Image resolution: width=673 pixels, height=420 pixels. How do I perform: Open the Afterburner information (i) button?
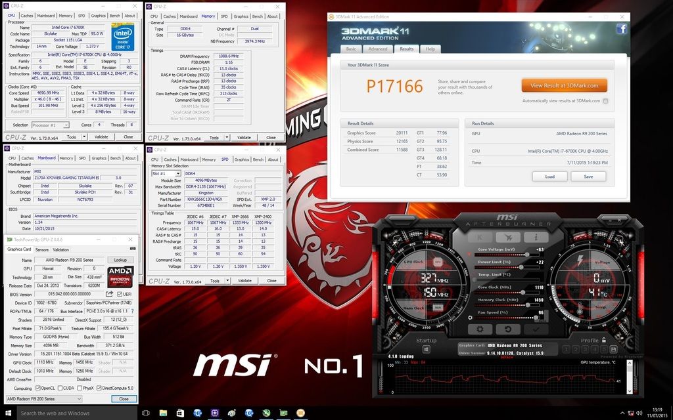pos(536,237)
